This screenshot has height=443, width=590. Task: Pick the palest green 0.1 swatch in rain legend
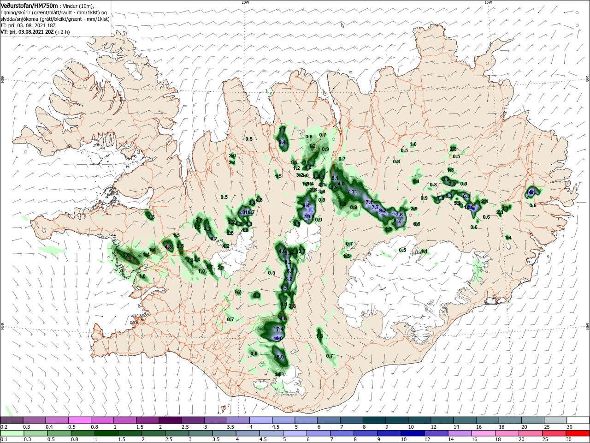(12, 433)
